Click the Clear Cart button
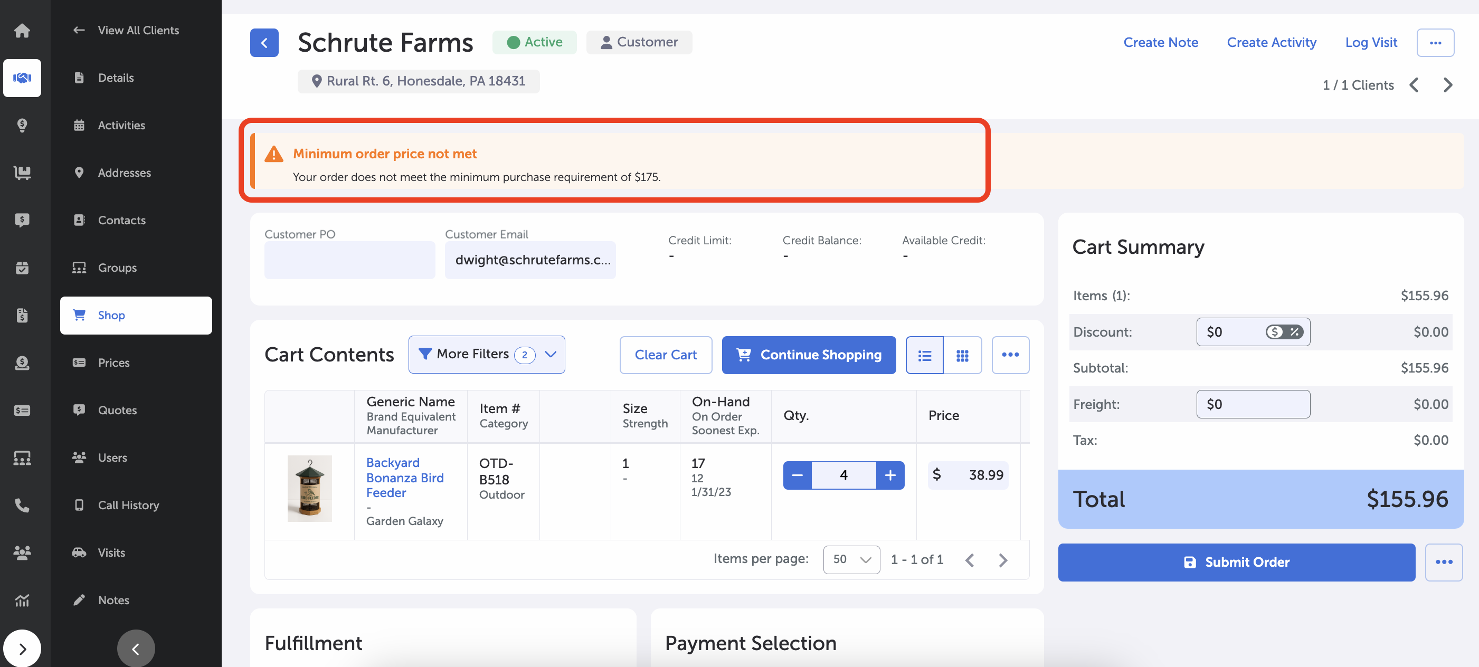Image resolution: width=1479 pixels, height=667 pixels. click(x=666, y=355)
